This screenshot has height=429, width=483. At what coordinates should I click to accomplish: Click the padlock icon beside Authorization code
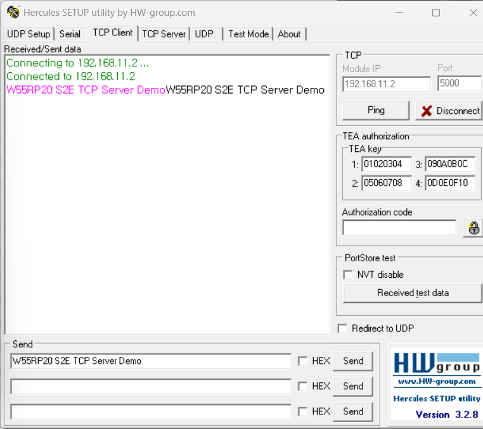(473, 228)
